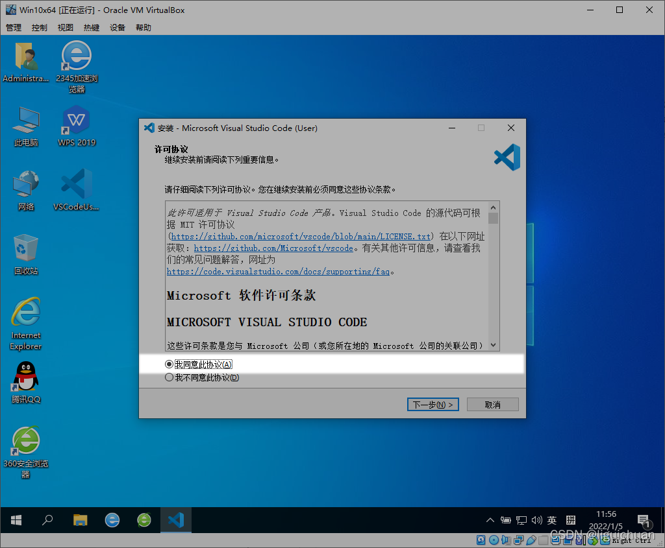665x548 pixels.
Task: Select the Administrator folder desktop icon
Action: (26, 62)
